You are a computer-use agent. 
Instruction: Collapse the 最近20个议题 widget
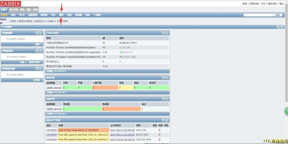pos(167,120)
